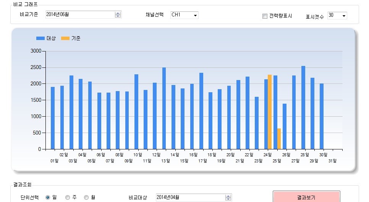Open the 표시갯수 dropdown showing 30

(x=337, y=16)
